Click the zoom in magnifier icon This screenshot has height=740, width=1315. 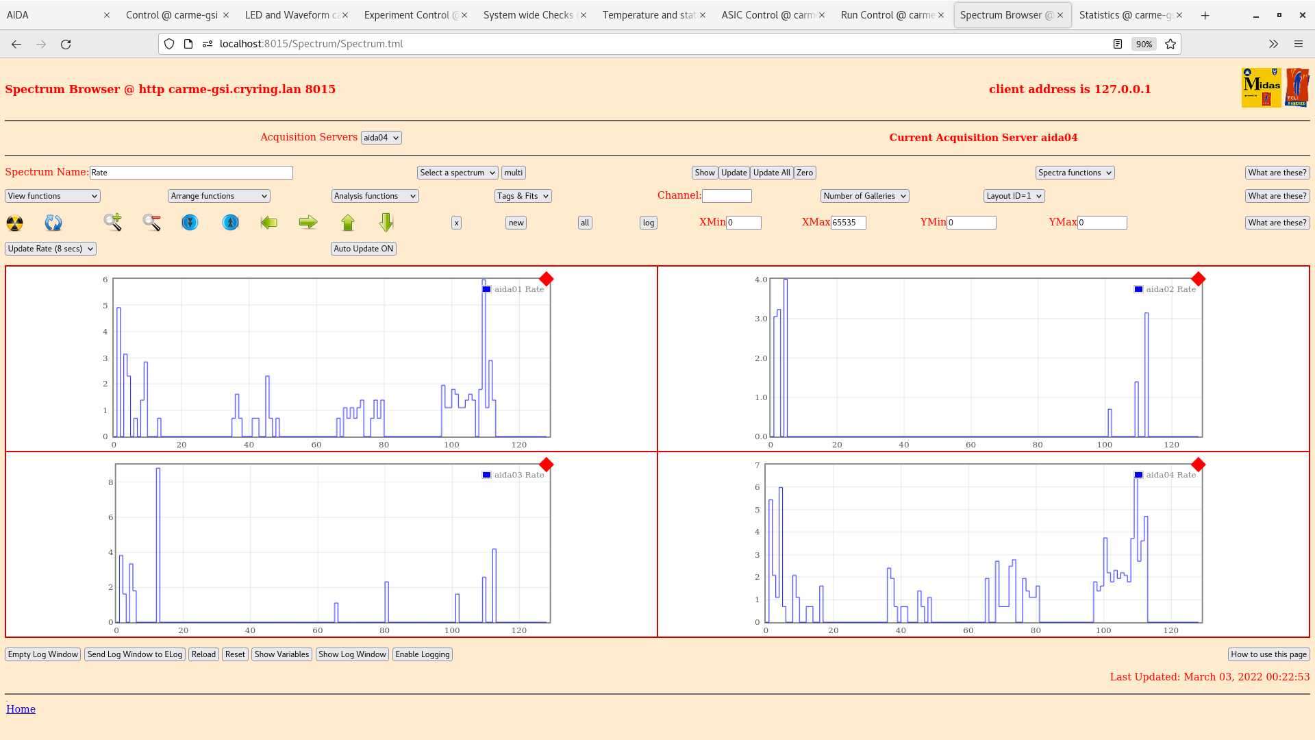coord(113,222)
